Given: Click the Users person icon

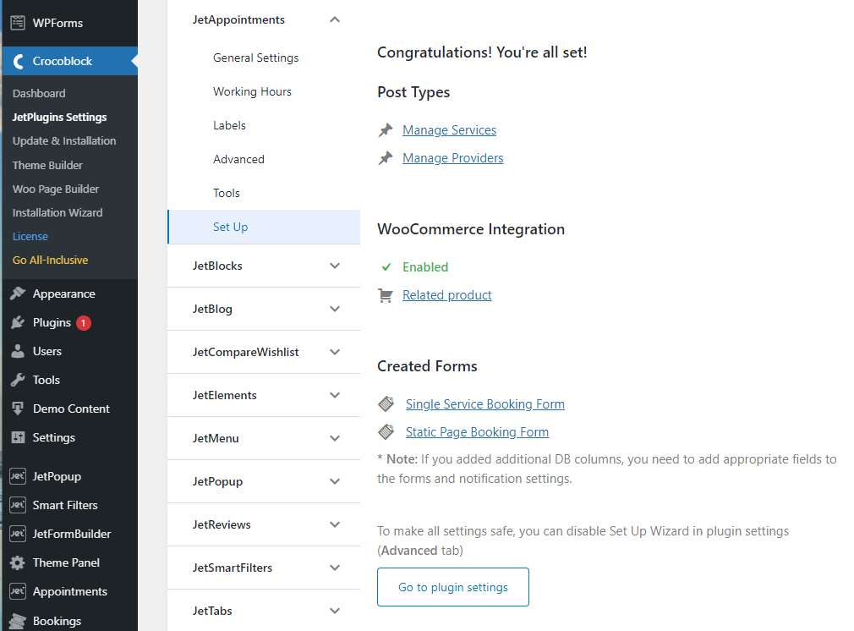Looking at the screenshot, I should 18,351.
